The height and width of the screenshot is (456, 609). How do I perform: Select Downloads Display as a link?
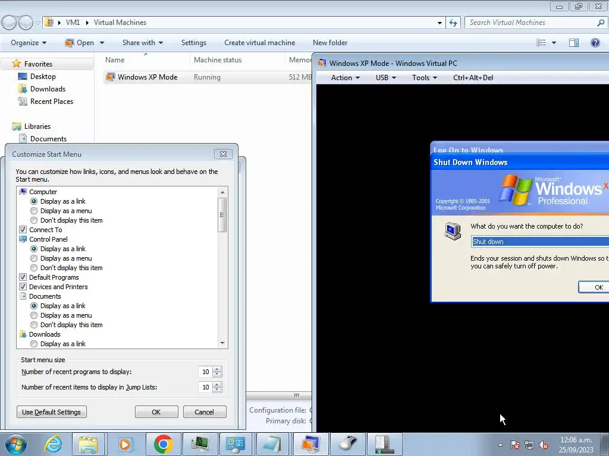pos(34,344)
